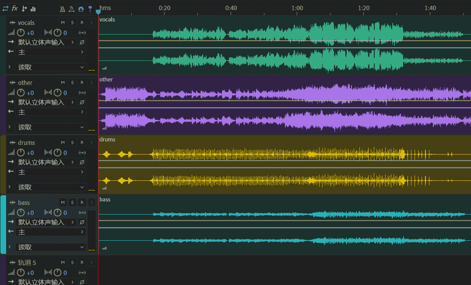The height and width of the screenshot is (285, 471).
Task: Open the output dropdown on drums track
Action: 51,172
